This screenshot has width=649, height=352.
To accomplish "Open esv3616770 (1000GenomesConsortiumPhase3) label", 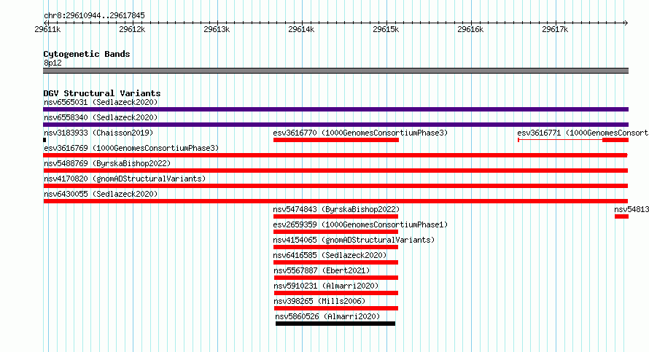I will (360, 133).
